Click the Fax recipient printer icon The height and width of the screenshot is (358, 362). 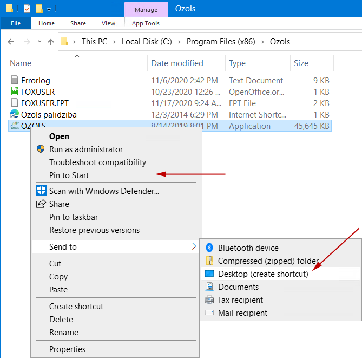[x=209, y=300]
